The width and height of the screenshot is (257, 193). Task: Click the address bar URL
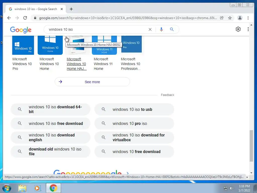click(128, 18)
